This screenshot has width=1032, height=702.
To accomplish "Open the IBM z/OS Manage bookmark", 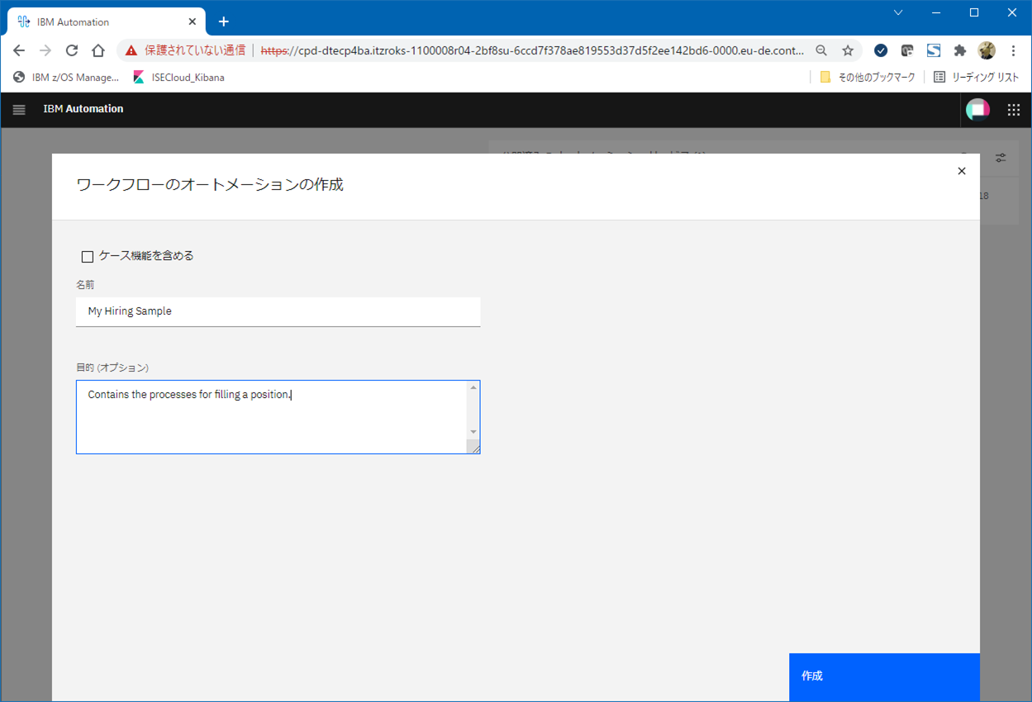I will click(x=66, y=78).
